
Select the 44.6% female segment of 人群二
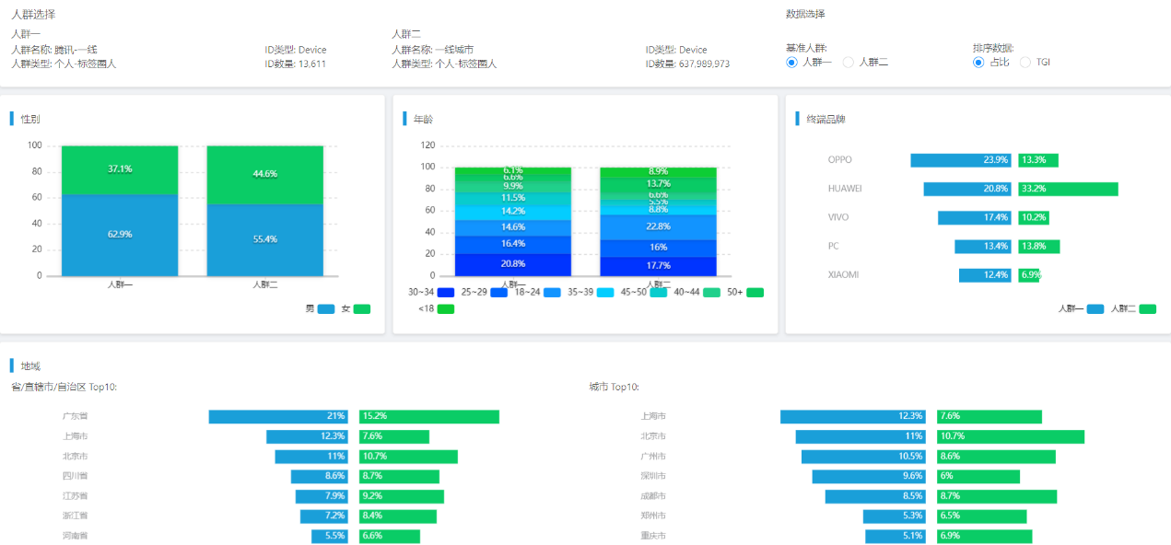click(x=265, y=175)
